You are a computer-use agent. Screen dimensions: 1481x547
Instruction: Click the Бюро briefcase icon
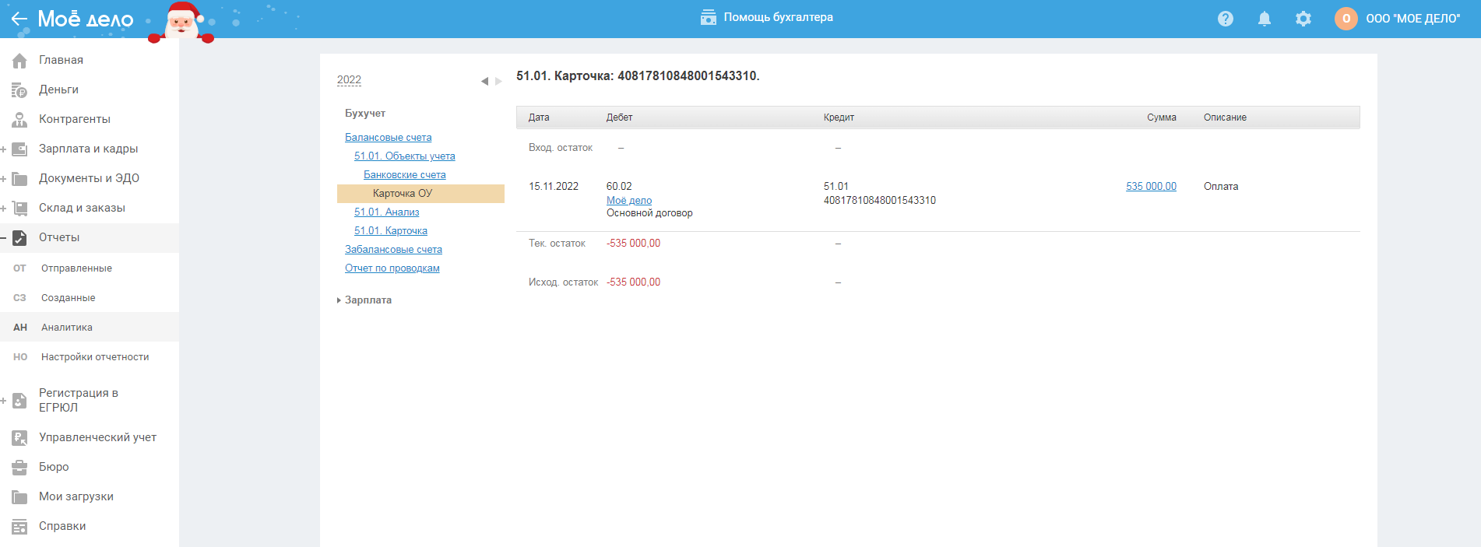[x=19, y=468]
